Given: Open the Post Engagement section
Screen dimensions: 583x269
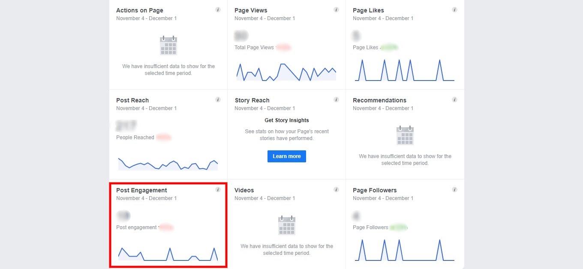Looking at the screenshot, I should coord(141,190).
